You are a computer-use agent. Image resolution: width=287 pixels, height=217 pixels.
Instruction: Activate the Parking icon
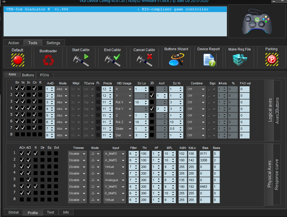272,59
